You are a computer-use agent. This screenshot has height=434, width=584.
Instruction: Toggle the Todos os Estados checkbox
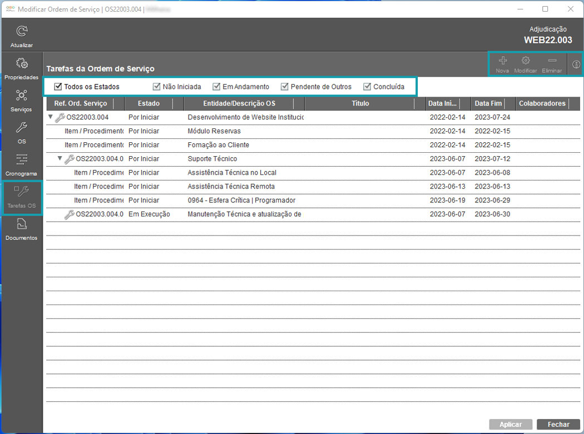click(x=58, y=87)
